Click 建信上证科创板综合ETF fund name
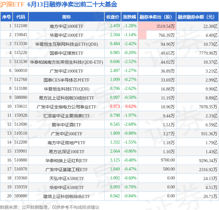This screenshot has width=219, height=210. pyautogui.click(x=66, y=196)
